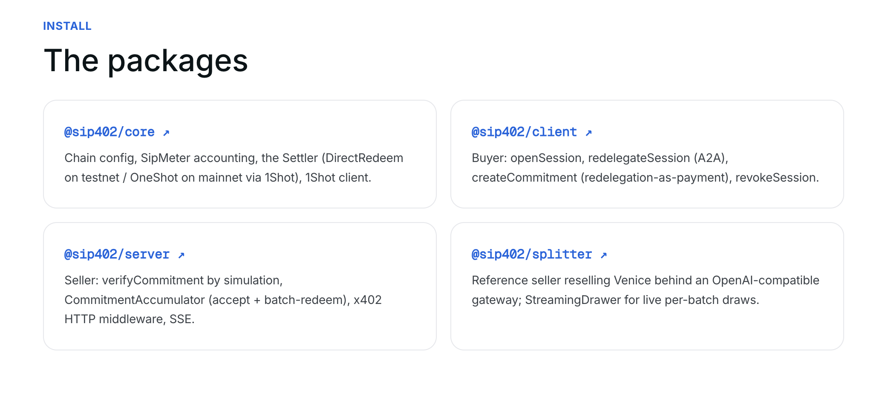Click the "HTTP middleware, SSE." line
888x405 pixels.
130,319
